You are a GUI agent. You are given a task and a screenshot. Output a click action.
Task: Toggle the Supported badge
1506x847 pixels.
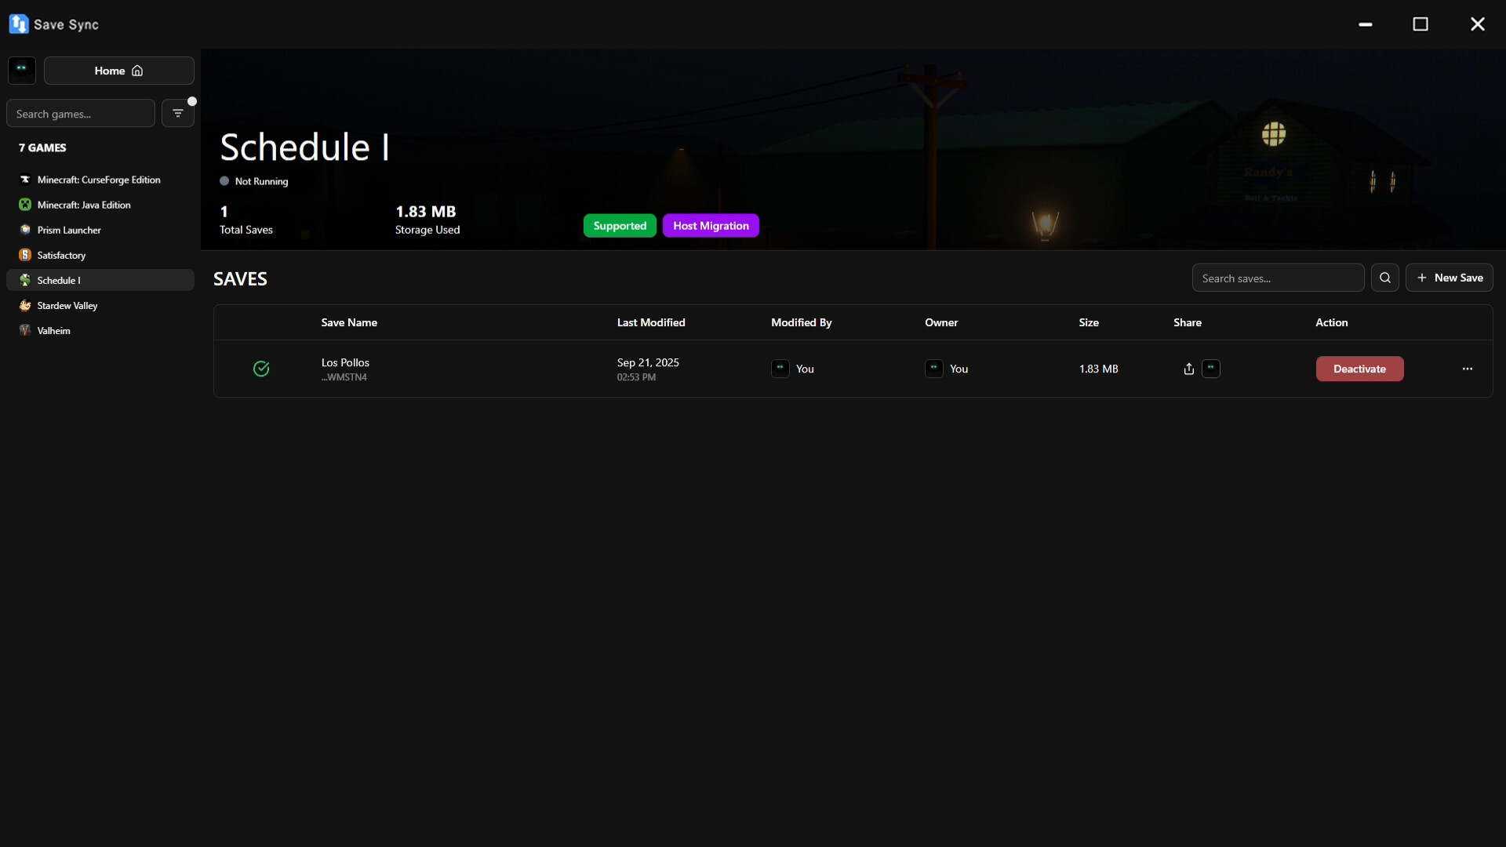click(620, 226)
